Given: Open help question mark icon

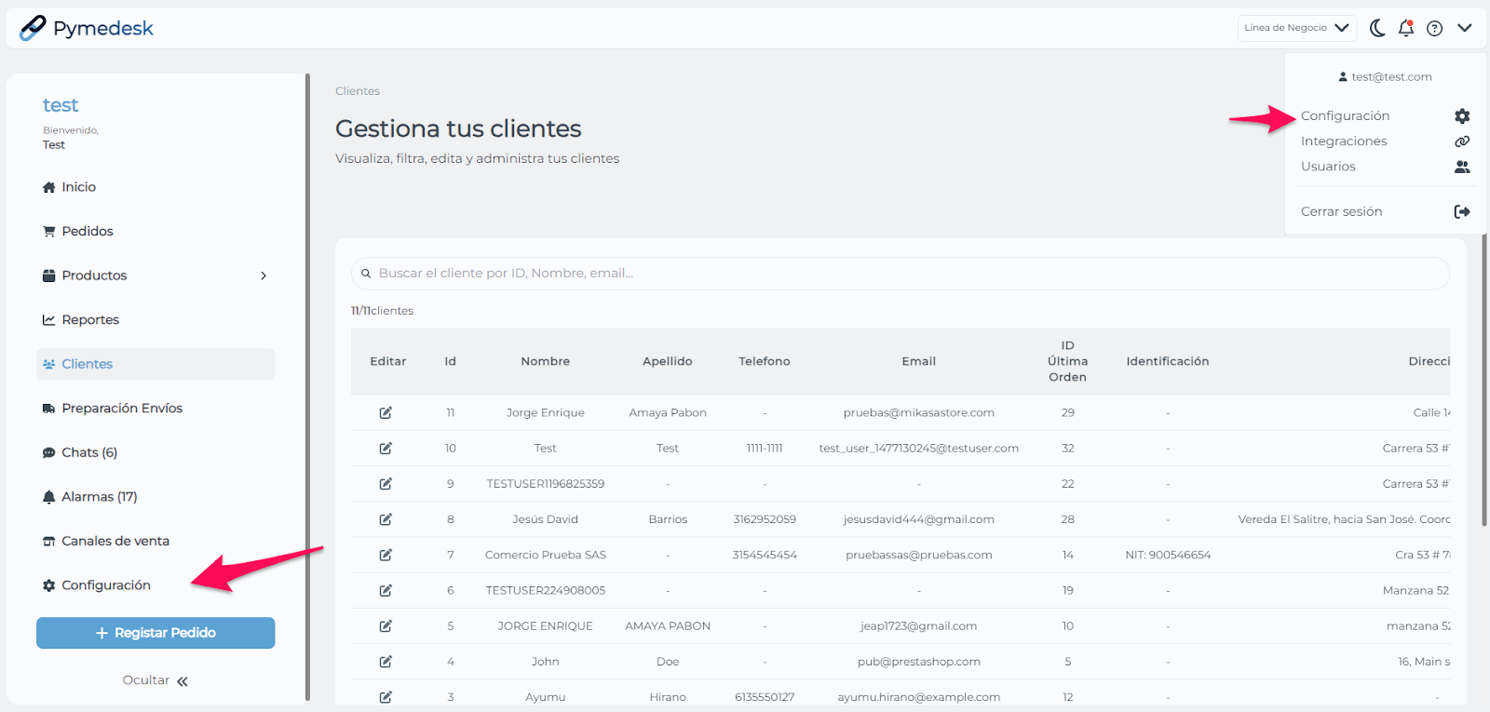Looking at the screenshot, I should tap(1435, 28).
